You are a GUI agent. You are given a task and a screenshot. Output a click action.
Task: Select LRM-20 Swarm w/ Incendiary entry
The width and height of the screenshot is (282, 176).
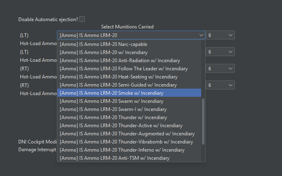pos(111,101)
